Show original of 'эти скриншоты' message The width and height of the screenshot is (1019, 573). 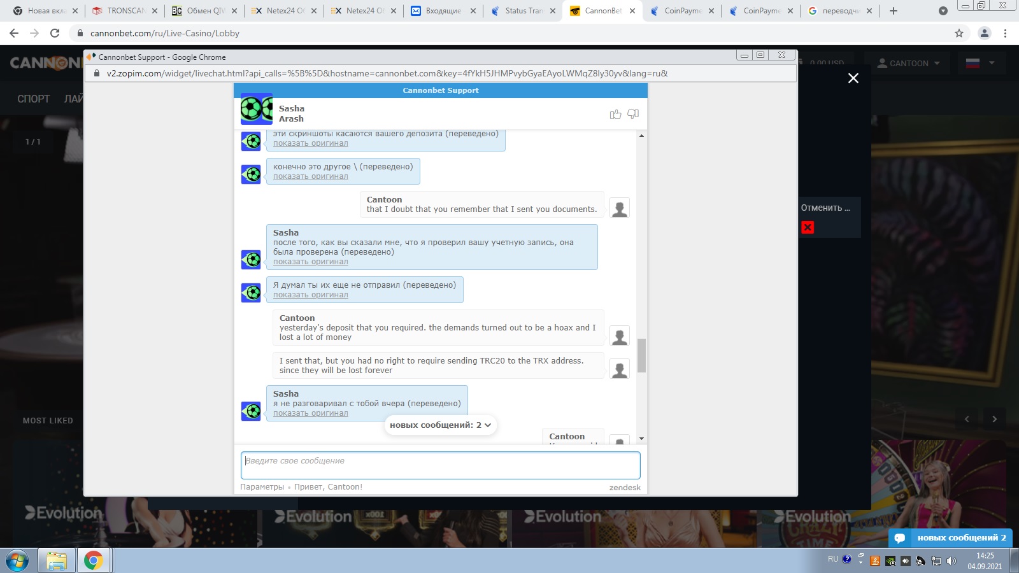[x=311, y=143]
